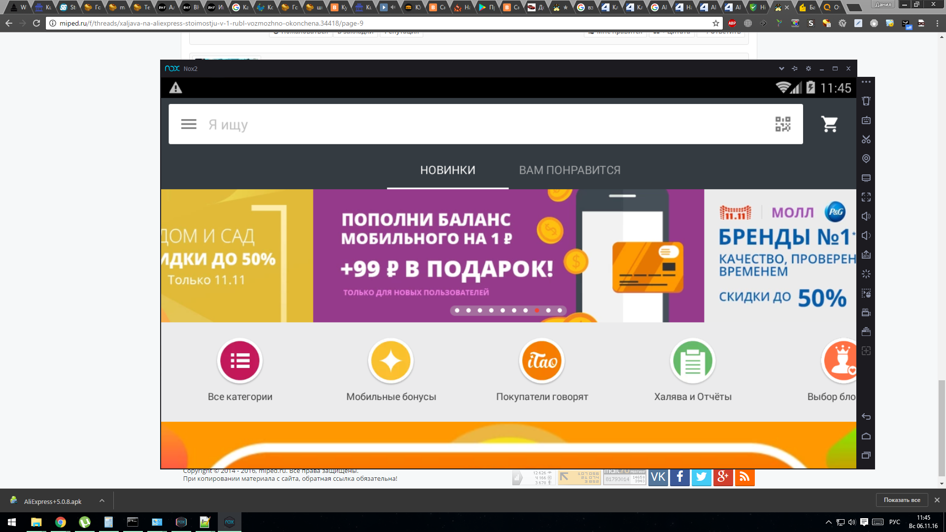Show hidden system tray icons
Image resolution: width=946 pixels, height=532 pixels.
(x=829, y=522)
